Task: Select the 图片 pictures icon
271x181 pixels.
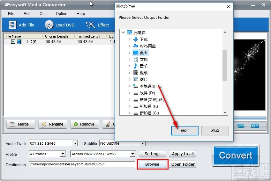Action: pos(136,79)
